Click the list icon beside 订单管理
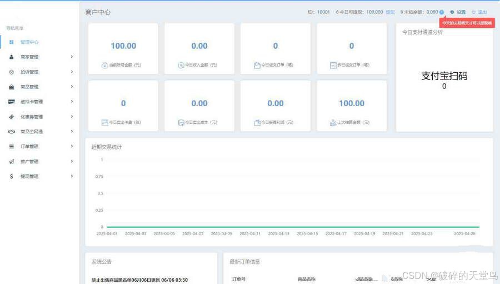Screen dimensions: 500x284 pyautogui.click(x=12, y=147)
